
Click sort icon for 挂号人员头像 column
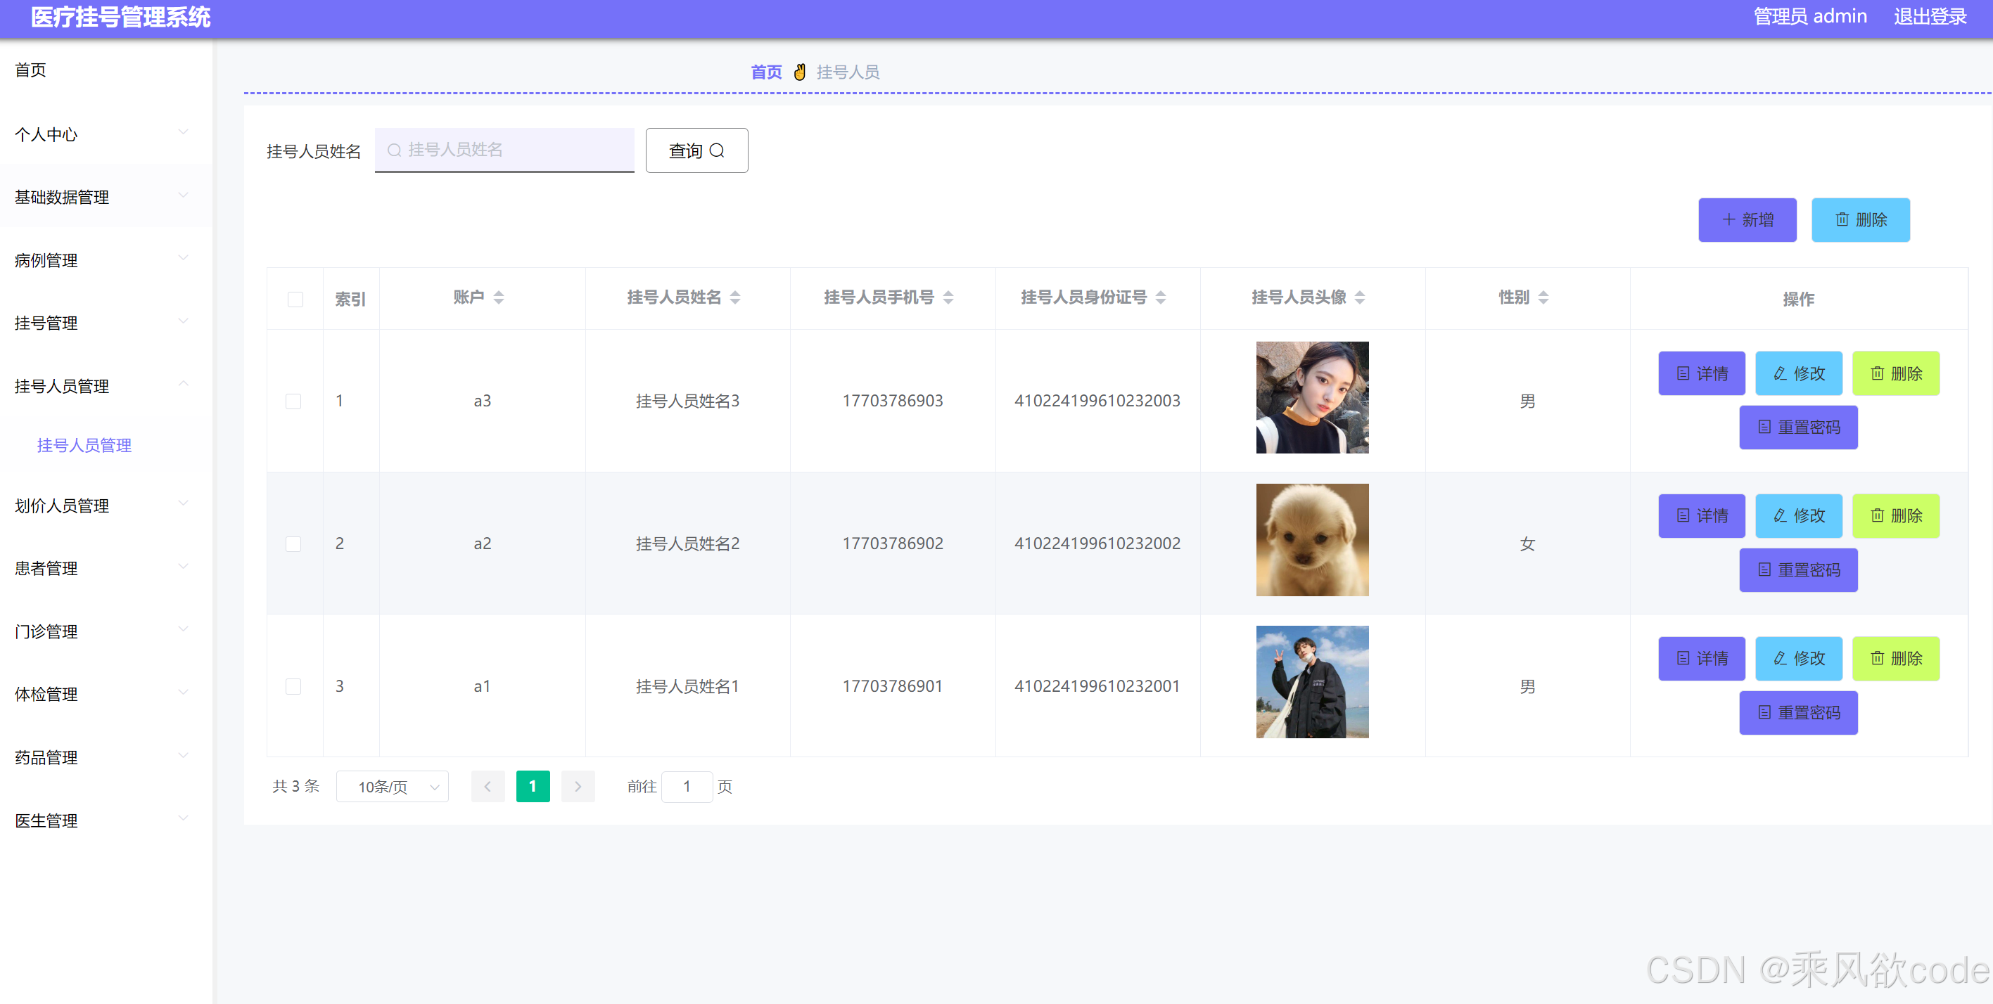click(1359, 298)
